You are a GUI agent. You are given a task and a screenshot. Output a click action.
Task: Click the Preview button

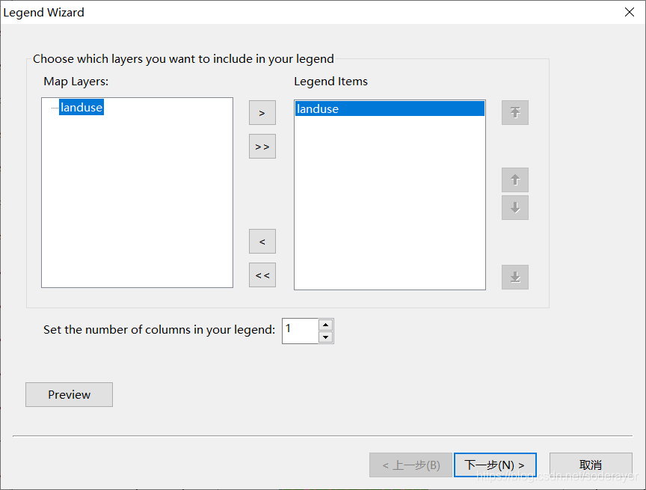click(x=69, y=394)
